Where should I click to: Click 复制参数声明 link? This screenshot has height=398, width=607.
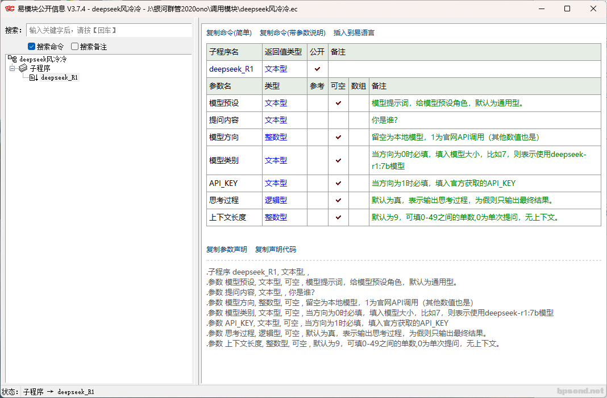[226, 250]
